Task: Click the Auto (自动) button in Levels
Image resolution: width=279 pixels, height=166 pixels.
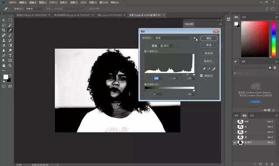Action: click(x=209, y=53)
